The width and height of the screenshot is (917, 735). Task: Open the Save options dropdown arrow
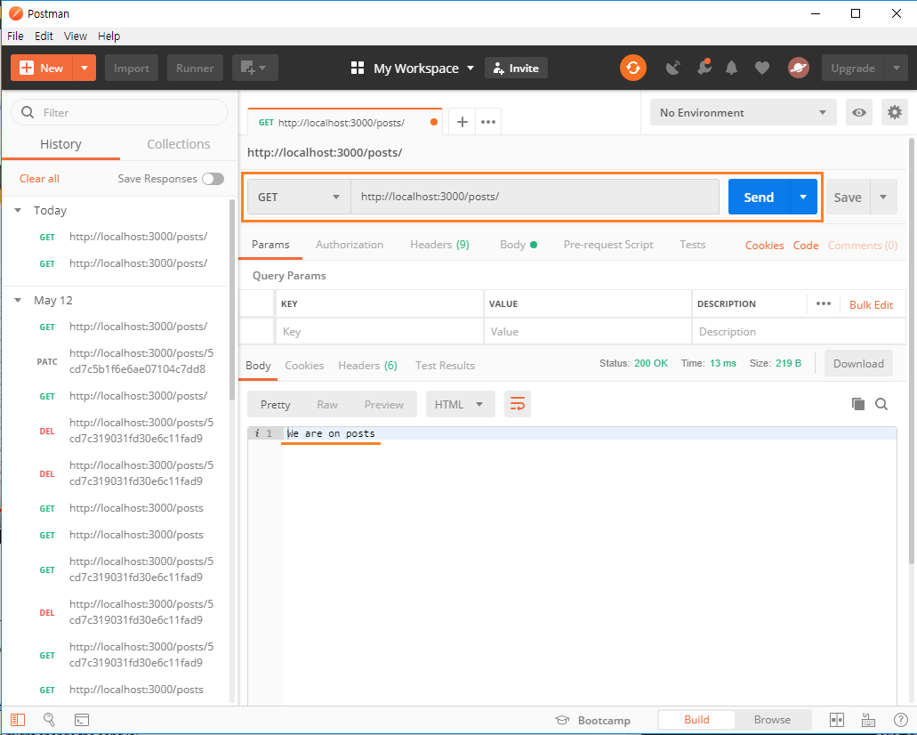coord(883,197)
